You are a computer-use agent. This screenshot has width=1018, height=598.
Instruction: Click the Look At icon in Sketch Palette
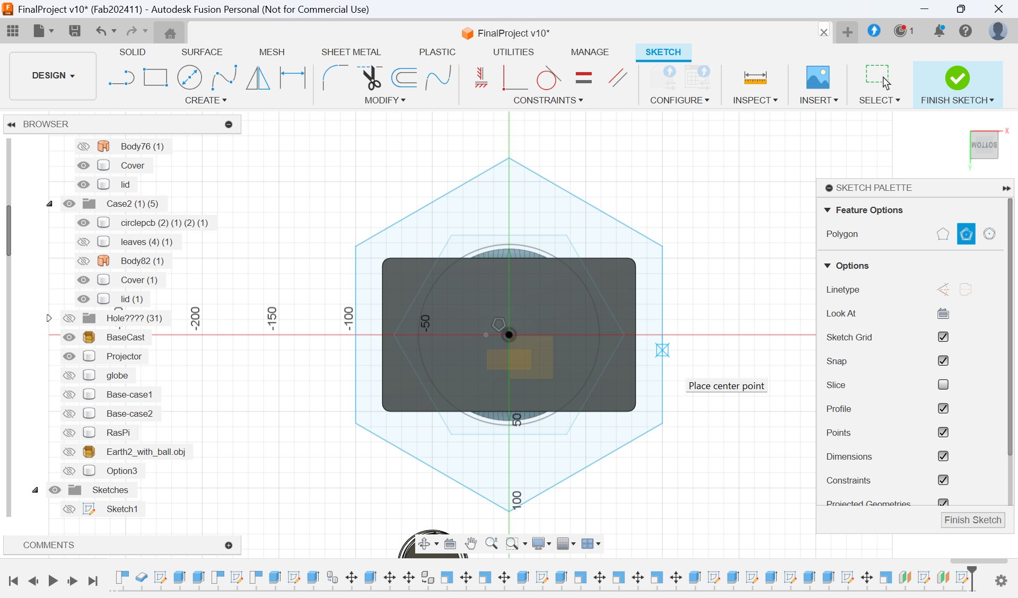click(943, 313)
